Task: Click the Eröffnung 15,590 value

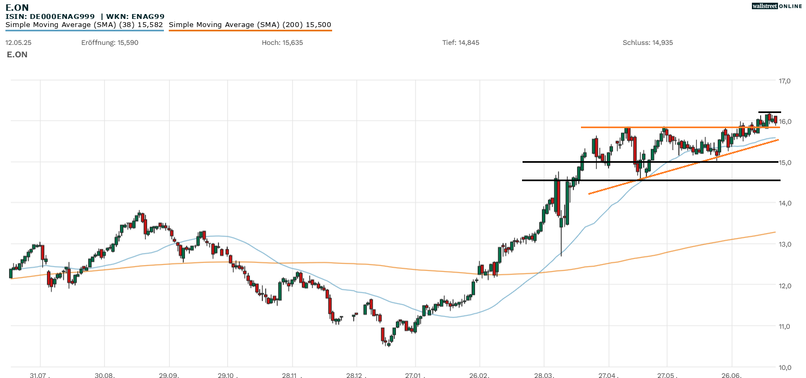Action: [x=110, y=43]
